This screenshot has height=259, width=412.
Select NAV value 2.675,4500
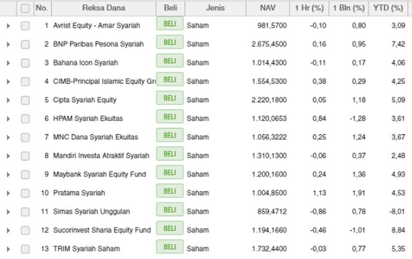pos(269,44)
